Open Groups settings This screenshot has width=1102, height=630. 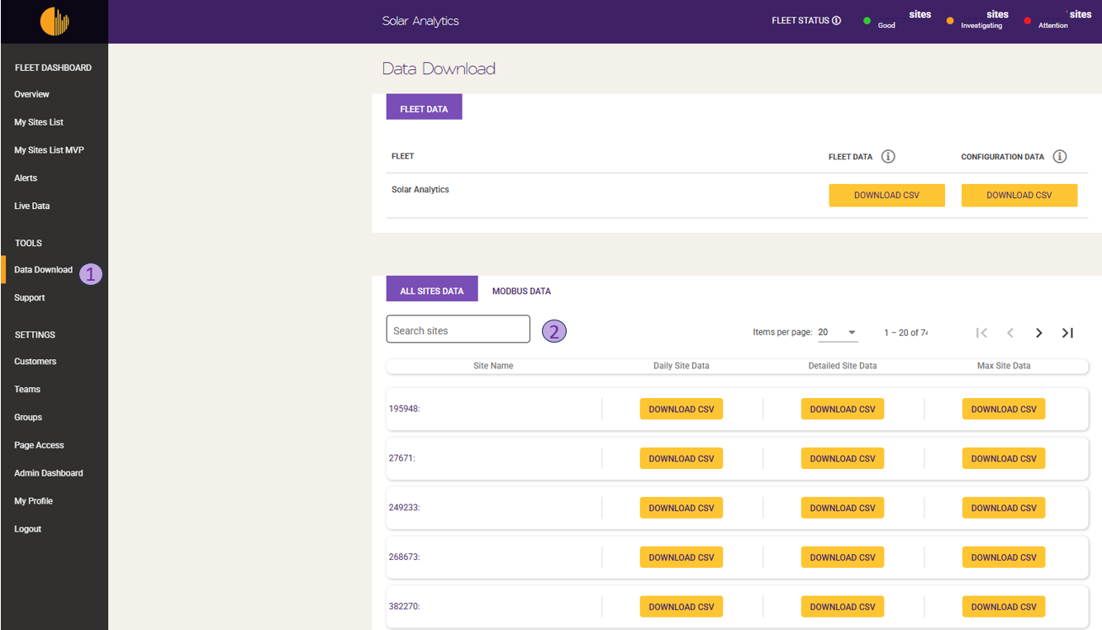[28, 418]
